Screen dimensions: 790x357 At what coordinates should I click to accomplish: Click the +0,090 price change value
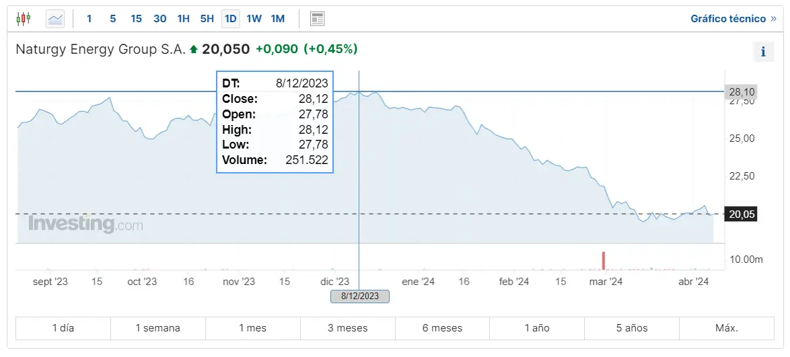pyautogui.click(x=277, y=49)
